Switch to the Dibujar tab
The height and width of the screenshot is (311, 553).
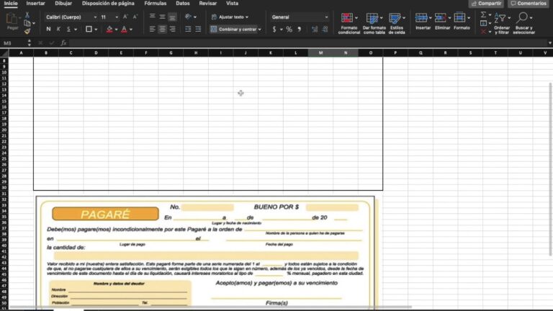pyautogui.click(x=63, y=3)
